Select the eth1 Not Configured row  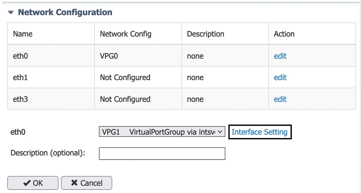point(51,77)
